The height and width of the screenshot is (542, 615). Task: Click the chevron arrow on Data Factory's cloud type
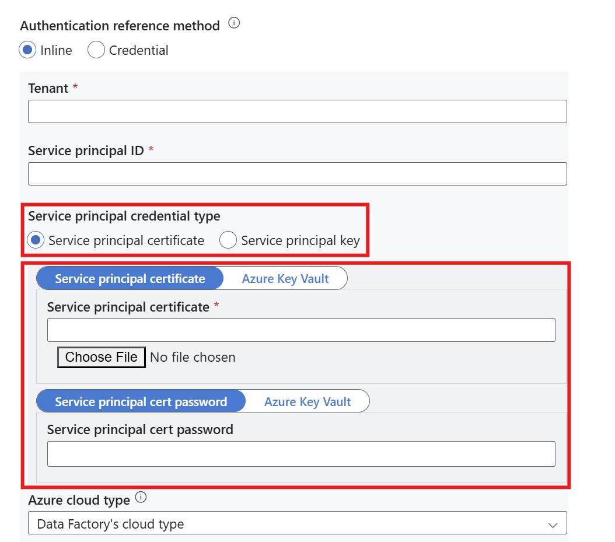(x=553, y=524)
